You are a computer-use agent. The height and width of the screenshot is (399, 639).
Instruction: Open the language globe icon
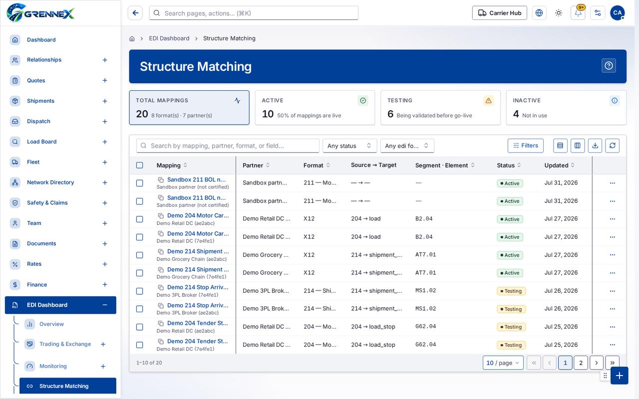(x=539, y=13)
